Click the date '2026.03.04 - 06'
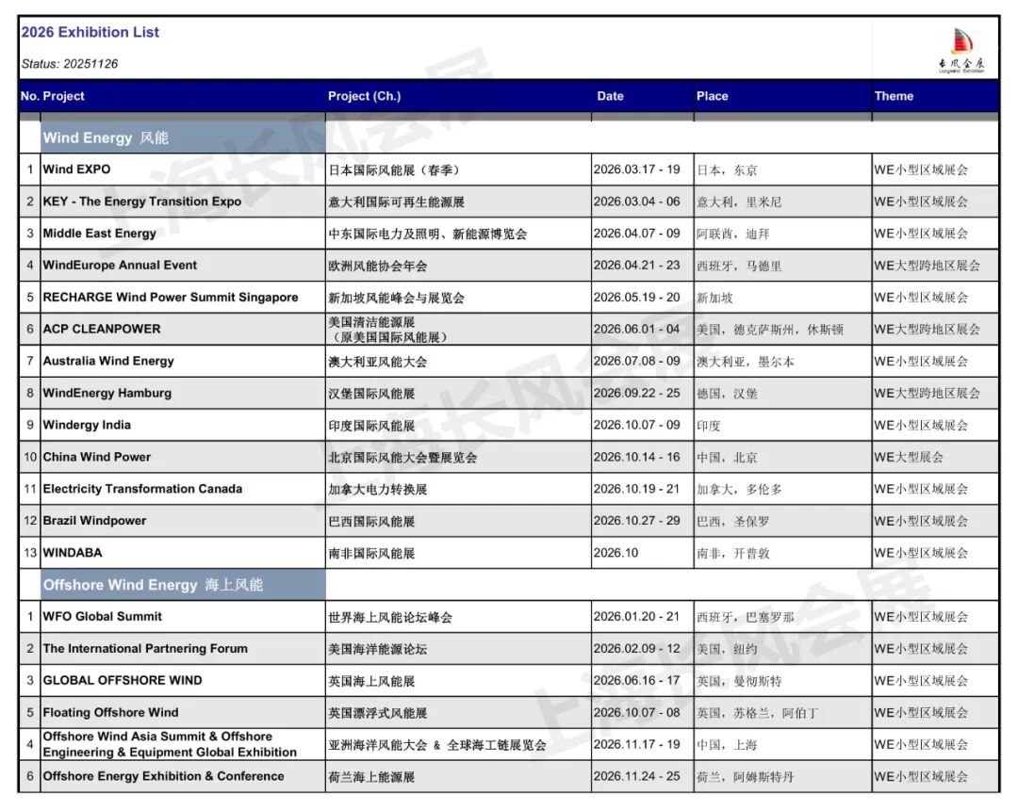The image size is (1018, 810). tap(637, 201)
